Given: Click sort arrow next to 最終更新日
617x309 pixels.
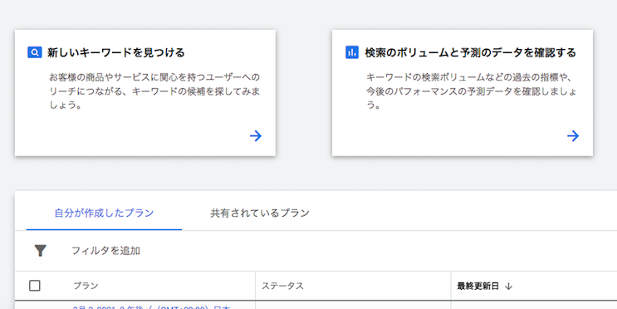Looking at the screenshot, I should click(508, 287).
